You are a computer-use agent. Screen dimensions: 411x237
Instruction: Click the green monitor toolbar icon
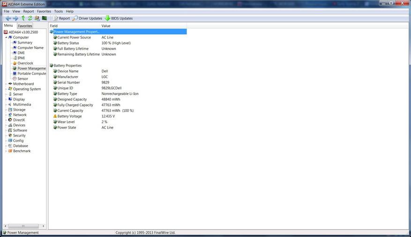click(45, 18)
